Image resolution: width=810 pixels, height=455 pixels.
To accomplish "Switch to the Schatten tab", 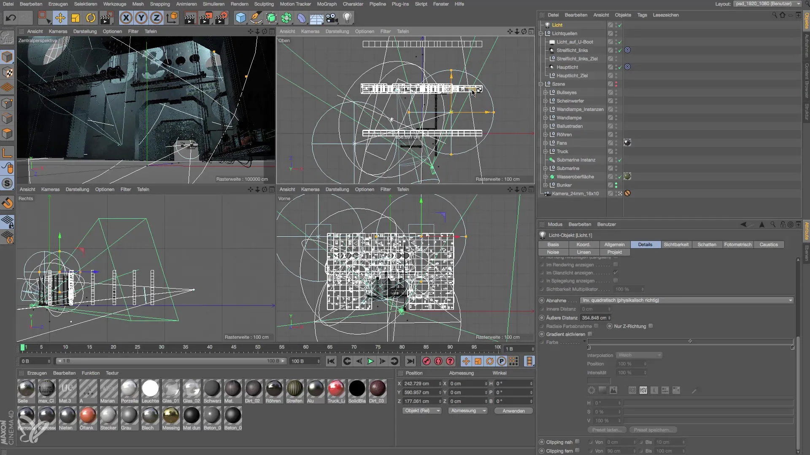I will (x=707, y=244).
